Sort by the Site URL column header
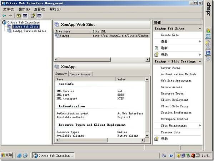Viewport: 214px width, 161px height. click(120, 31)
